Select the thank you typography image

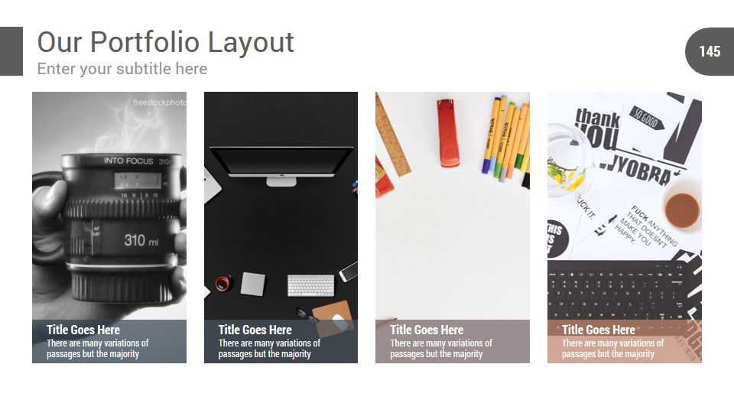click(x=625, y=206)
